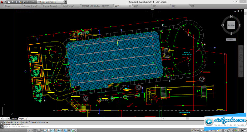The height and width of the screenshot is (132, 247).
Task: Click the SUPERIOR face of the ViewCube
Action: [x=231, y=25]
